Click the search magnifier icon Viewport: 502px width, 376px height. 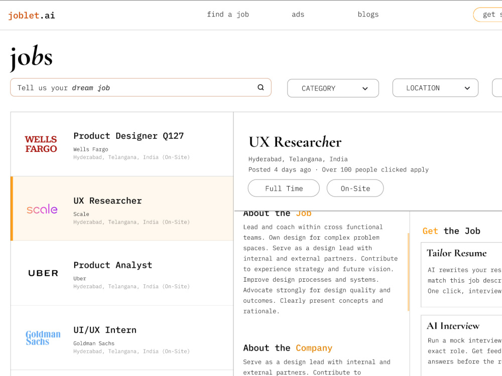(261, 87)
